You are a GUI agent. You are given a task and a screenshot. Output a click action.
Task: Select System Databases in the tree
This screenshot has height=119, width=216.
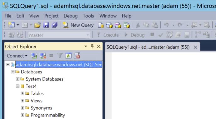coord(45,79)
